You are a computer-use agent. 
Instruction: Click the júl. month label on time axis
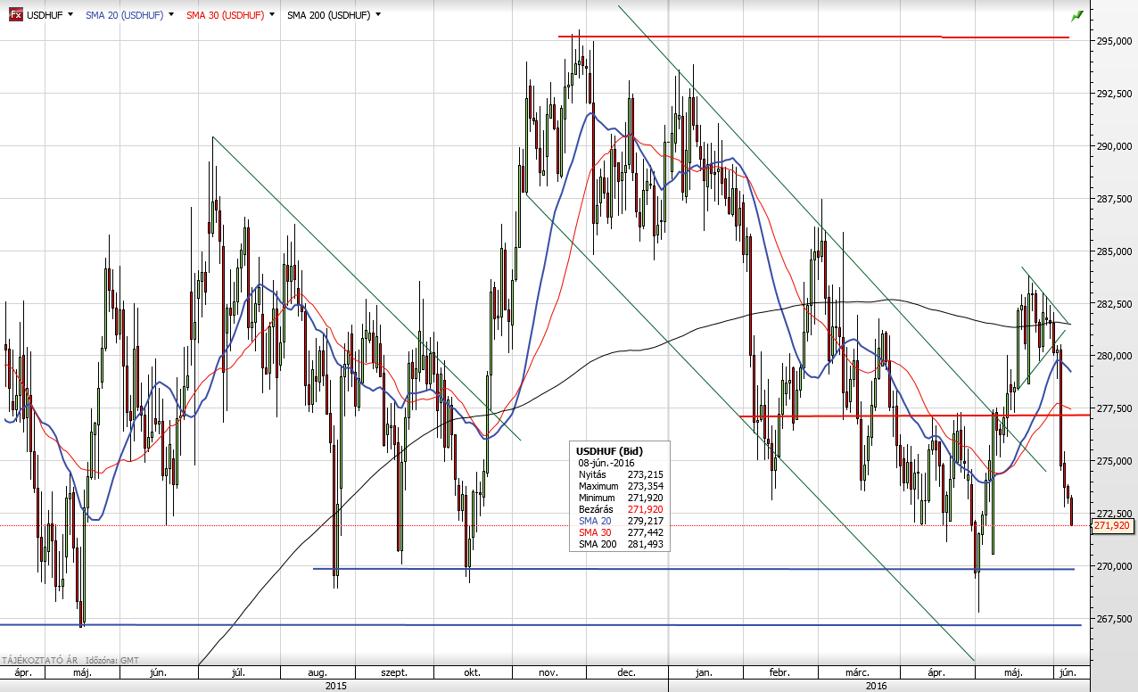click(240, 673)
